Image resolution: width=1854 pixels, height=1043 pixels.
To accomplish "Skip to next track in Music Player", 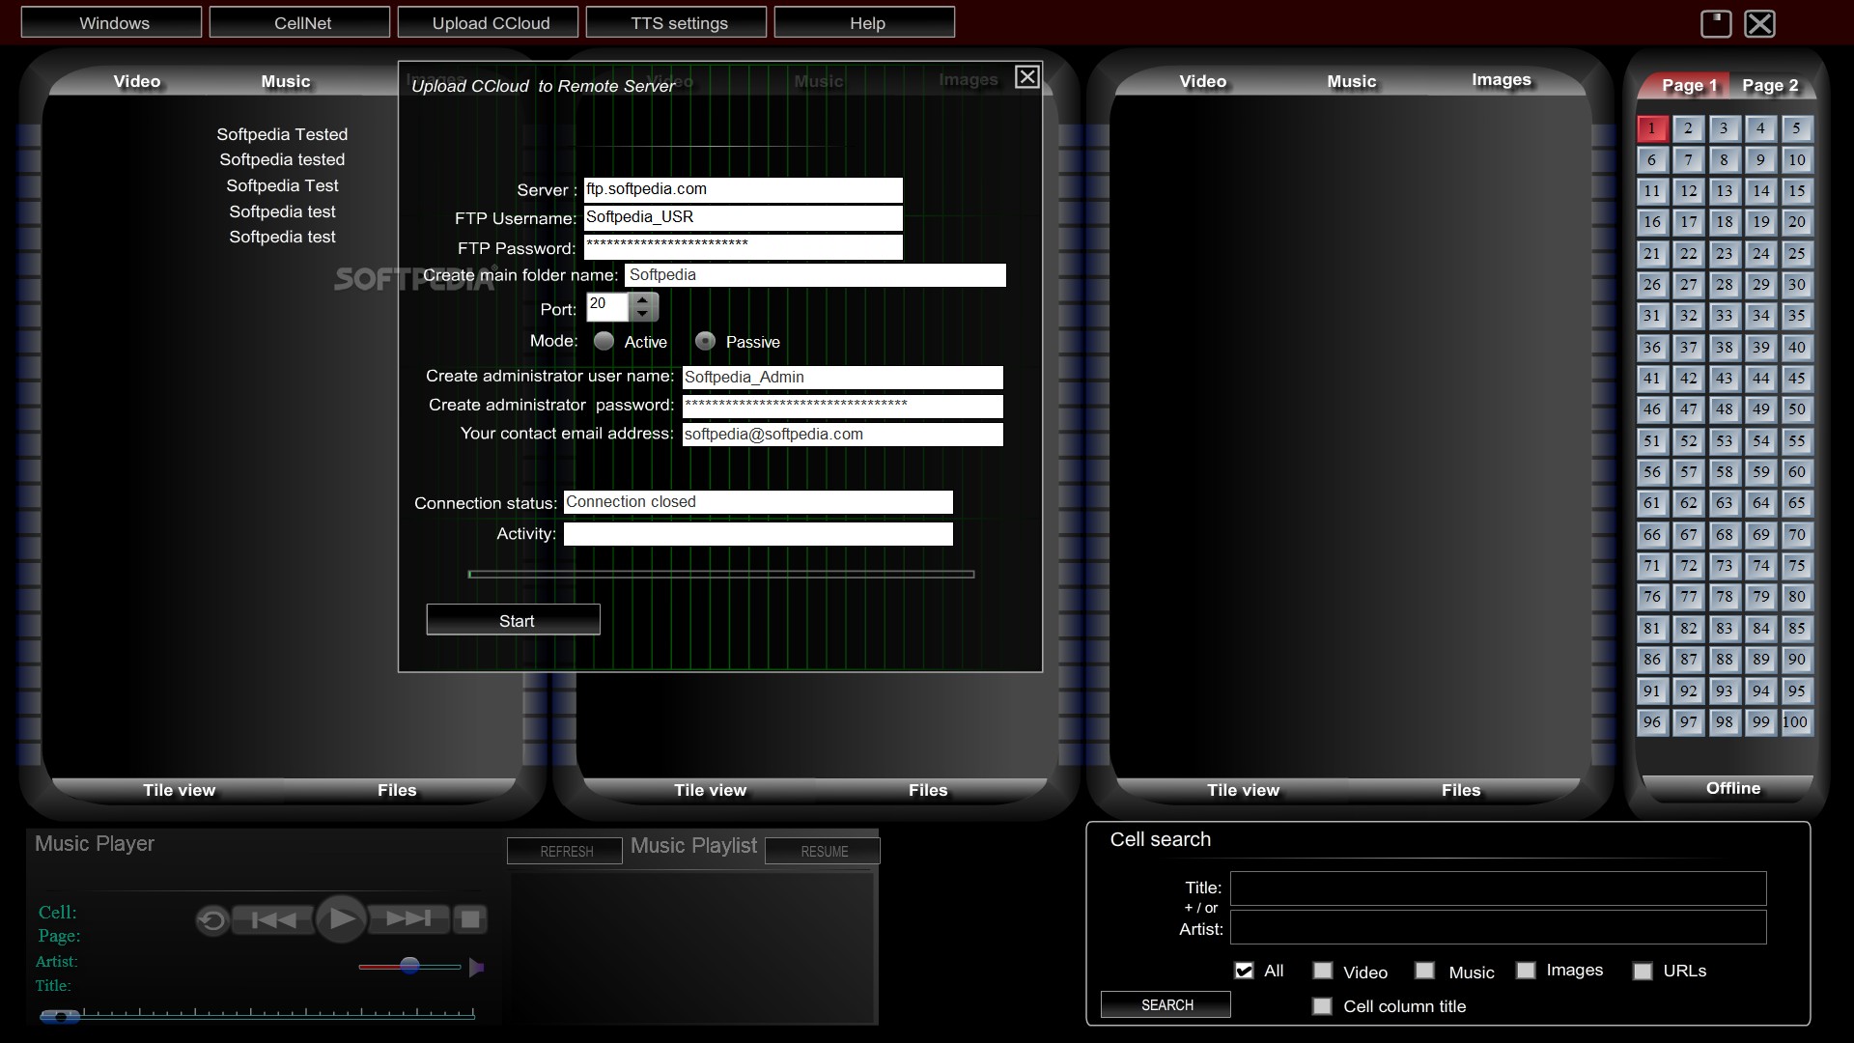I will 408,918.
